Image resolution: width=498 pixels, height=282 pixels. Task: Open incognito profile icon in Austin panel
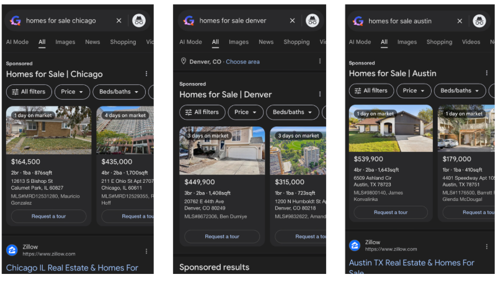click(x=479, y=21)
